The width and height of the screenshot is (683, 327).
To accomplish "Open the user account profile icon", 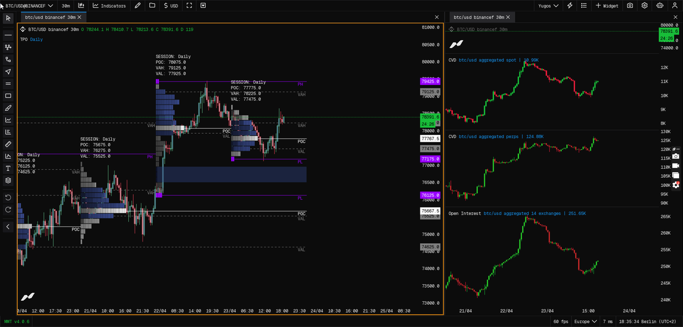I will (x=674, y=6).
